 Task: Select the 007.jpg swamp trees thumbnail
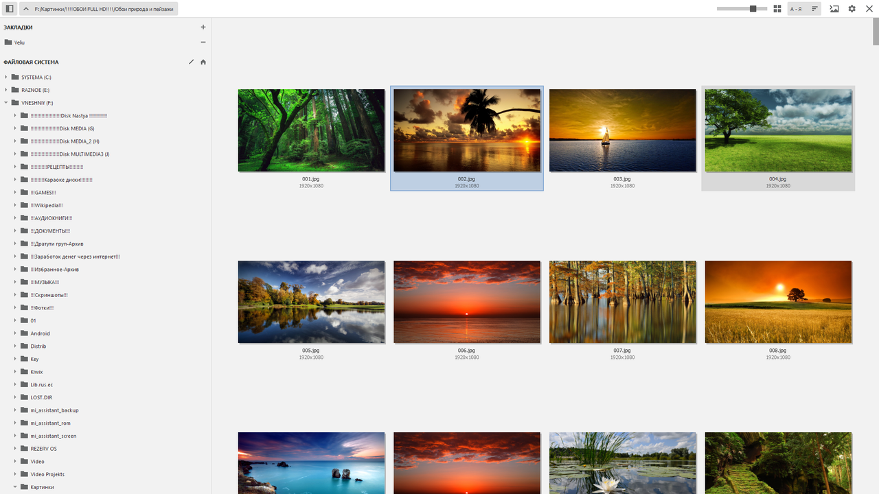tap(623, 302)
